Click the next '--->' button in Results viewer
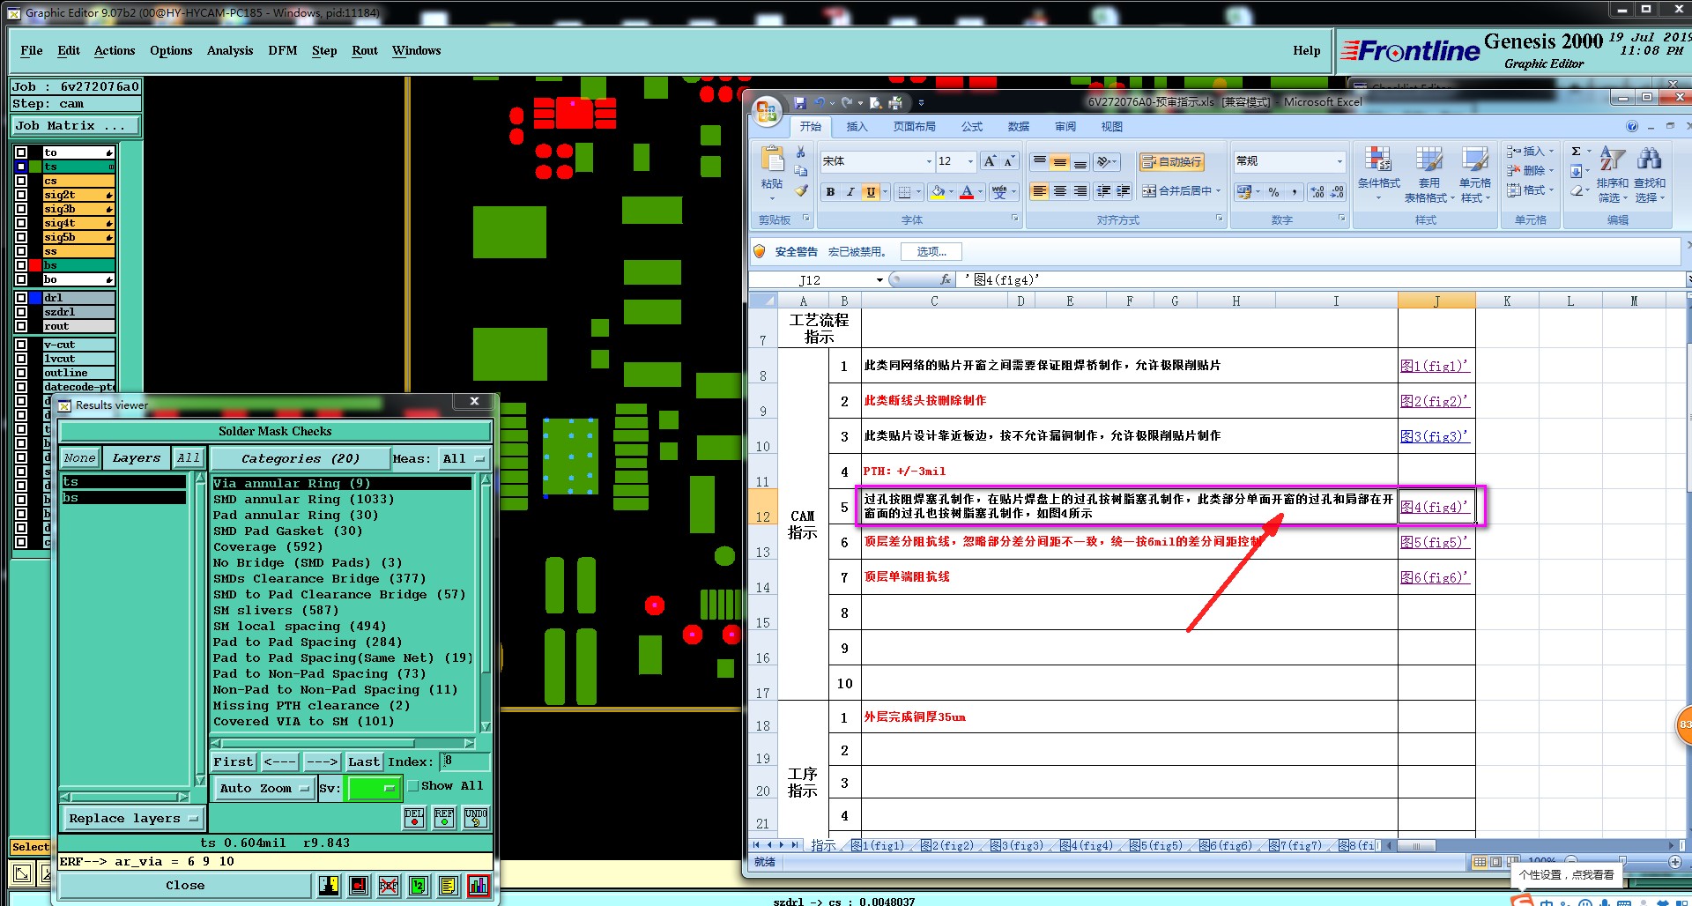This screenshot has height=906, width=1692. tap(322, 761)
